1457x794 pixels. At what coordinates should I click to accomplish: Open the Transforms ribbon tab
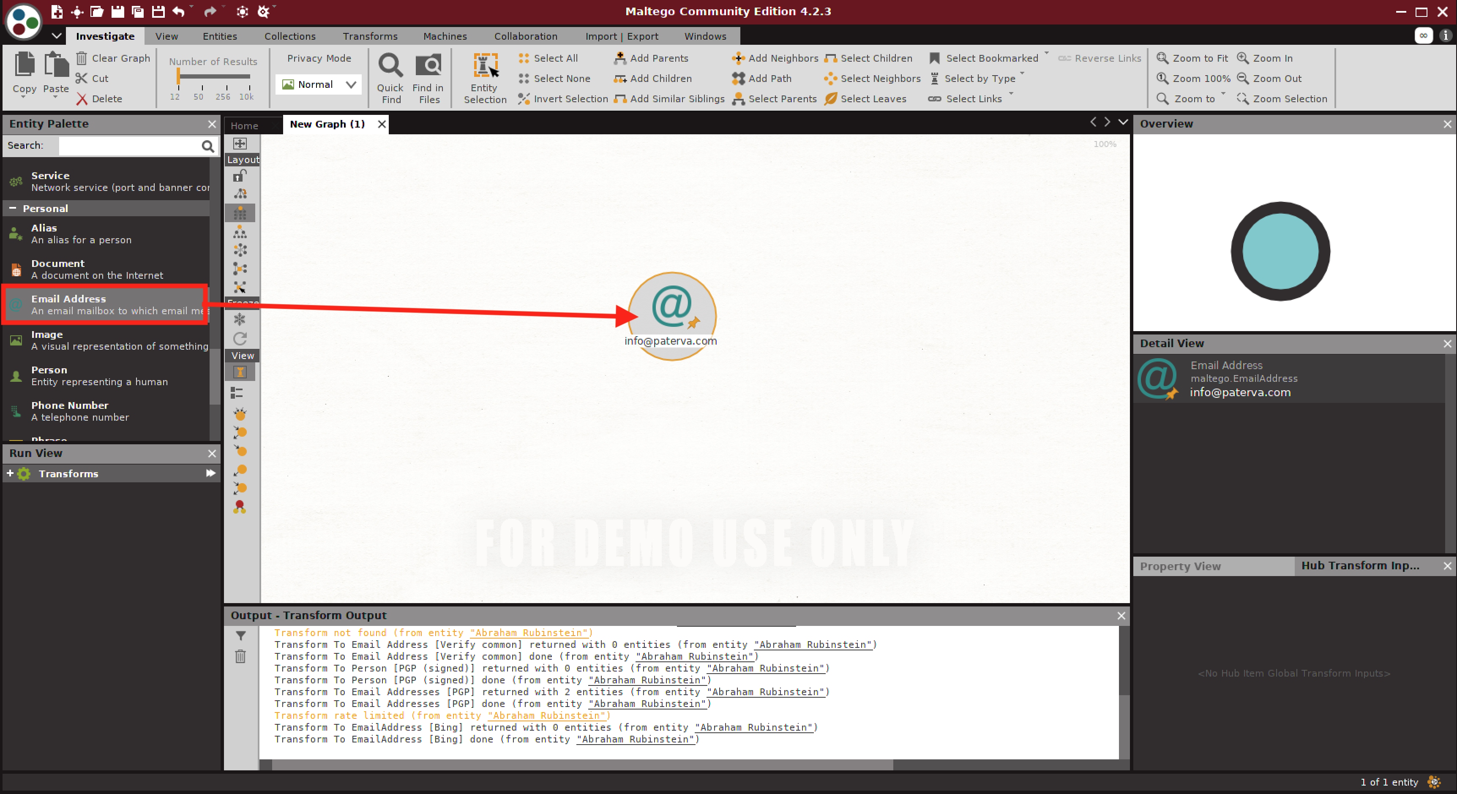pos(370,36)
